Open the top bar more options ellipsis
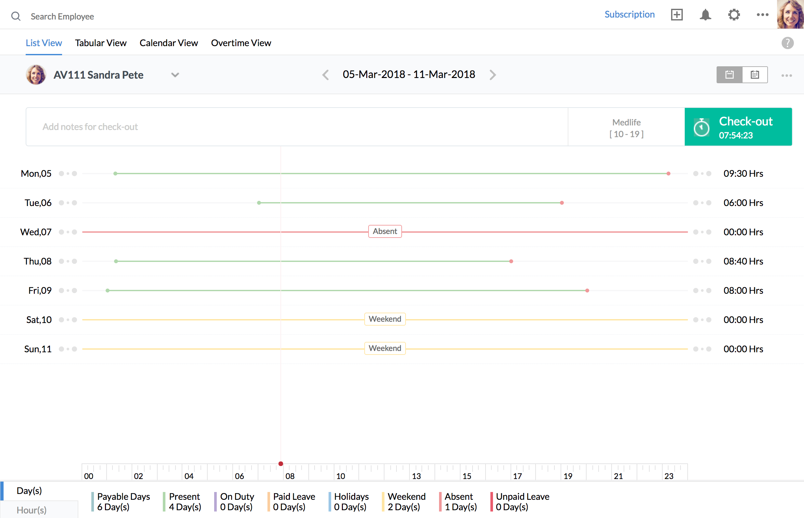 click(x=762, y=15)
